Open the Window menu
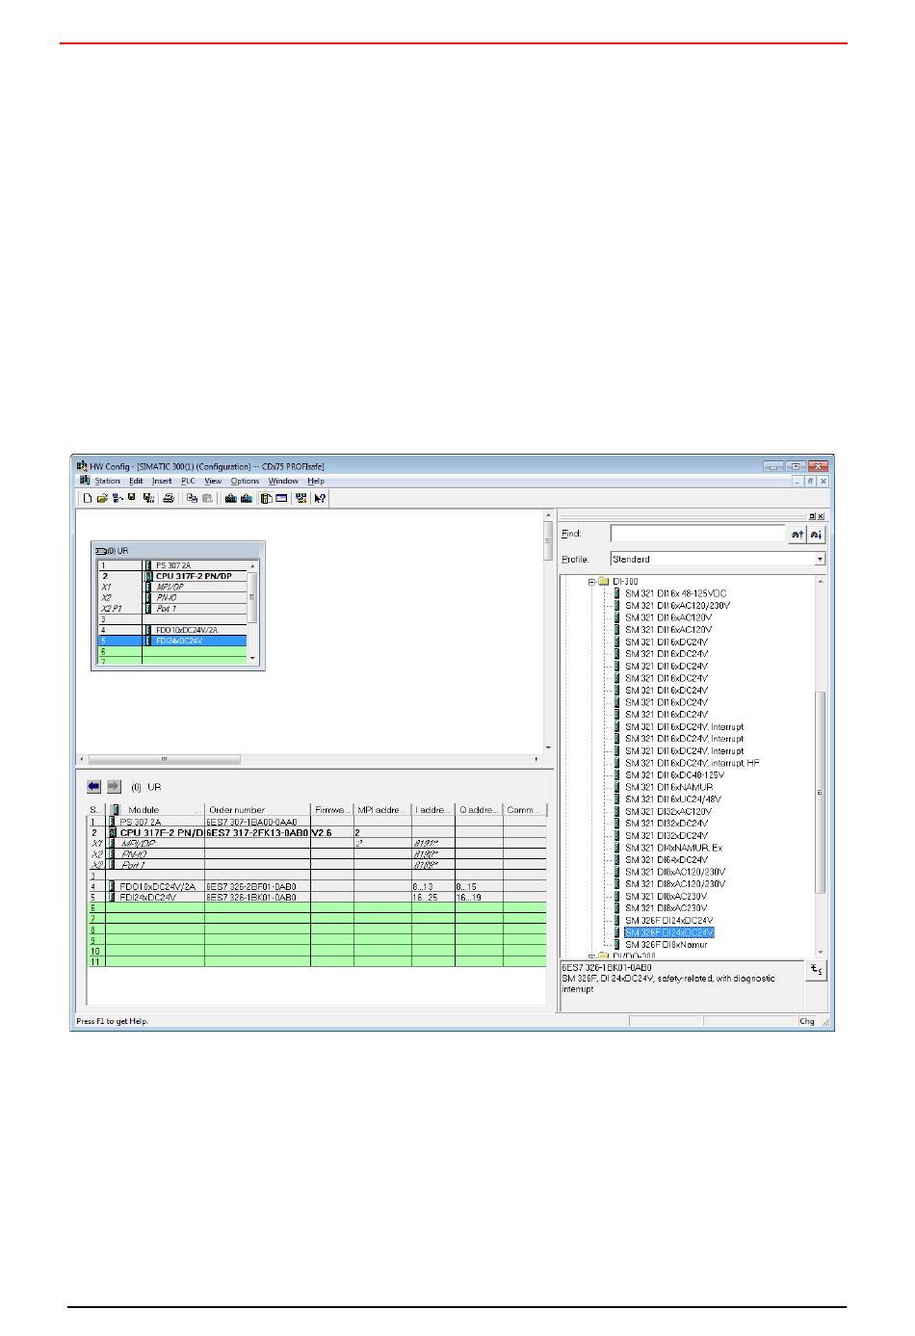915x1336 pixels. click(283, 481)
